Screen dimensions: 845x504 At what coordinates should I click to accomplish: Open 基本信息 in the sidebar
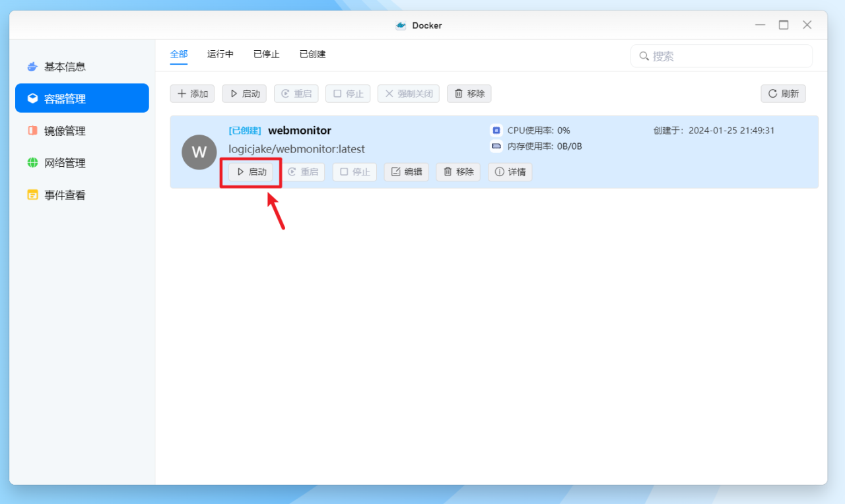pyautogui.click(x=66, y=66)
